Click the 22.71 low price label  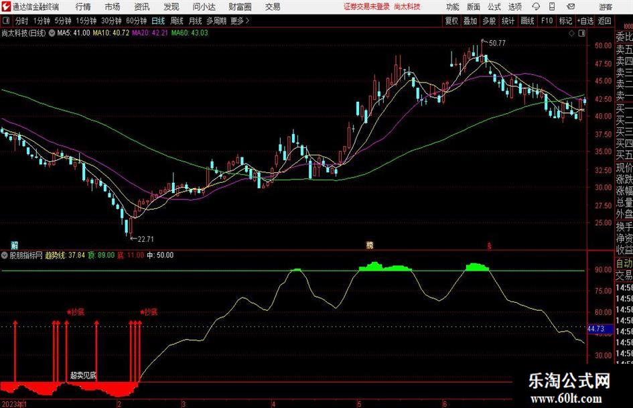pos(146,239)
